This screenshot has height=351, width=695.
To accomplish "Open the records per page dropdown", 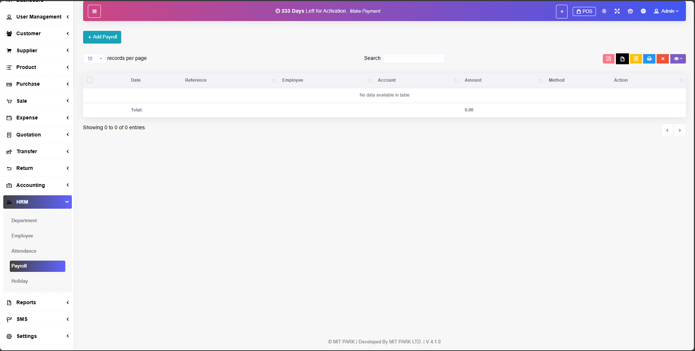I will (94, 58).
